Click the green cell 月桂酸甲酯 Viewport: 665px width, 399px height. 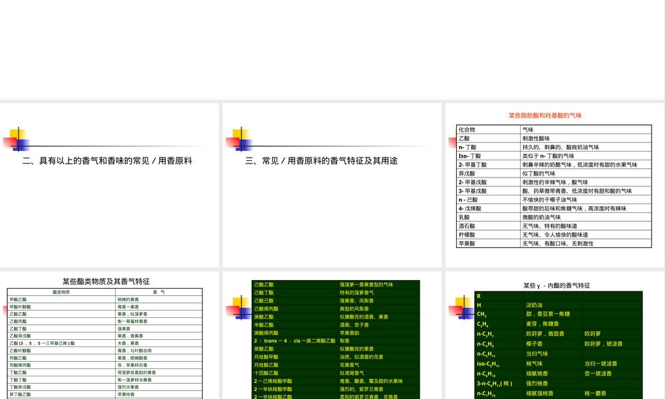(295, 357)
